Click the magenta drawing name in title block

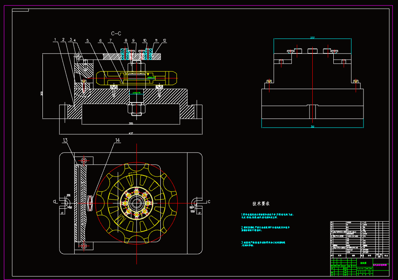pyautogui.click(x=380, y=265)
